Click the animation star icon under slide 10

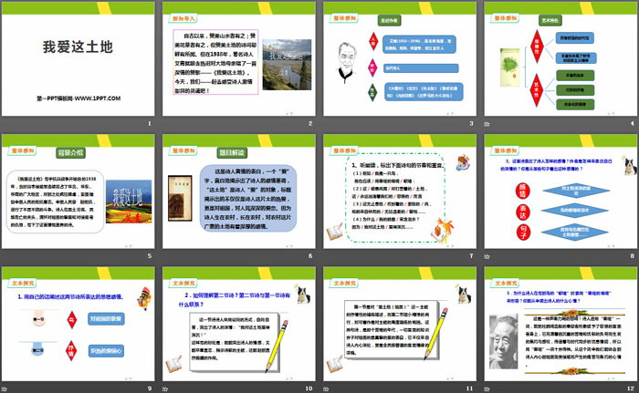coord(164,389)
